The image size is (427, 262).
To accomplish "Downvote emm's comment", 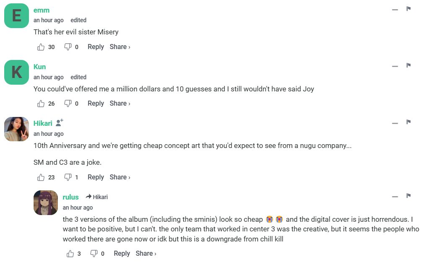I will [x=68, y=47].
